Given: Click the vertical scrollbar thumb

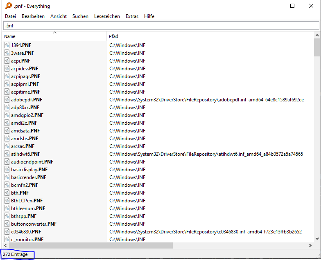Looking at the screenshot, I should 317,47.
